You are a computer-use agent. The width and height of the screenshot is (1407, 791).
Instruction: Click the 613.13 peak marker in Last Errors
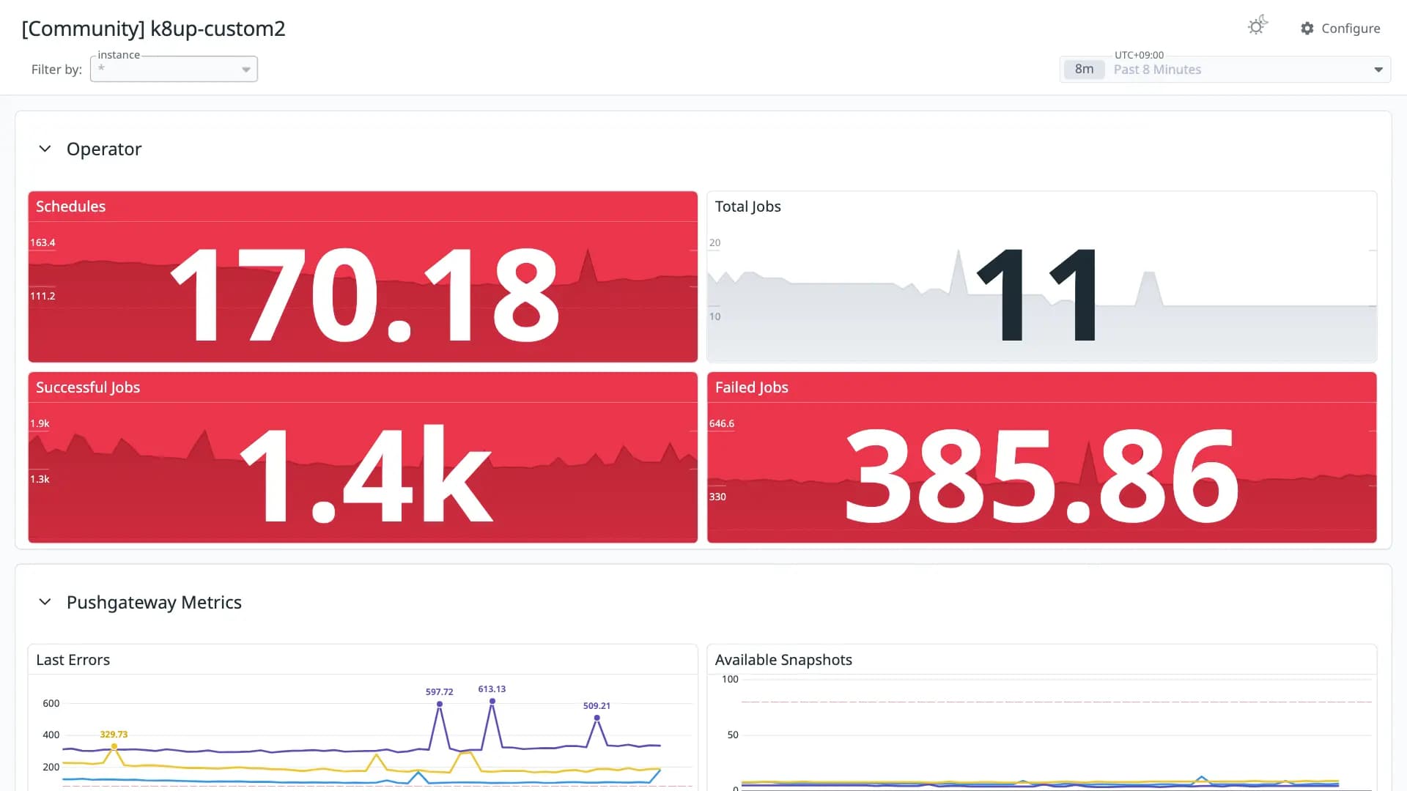492,701
